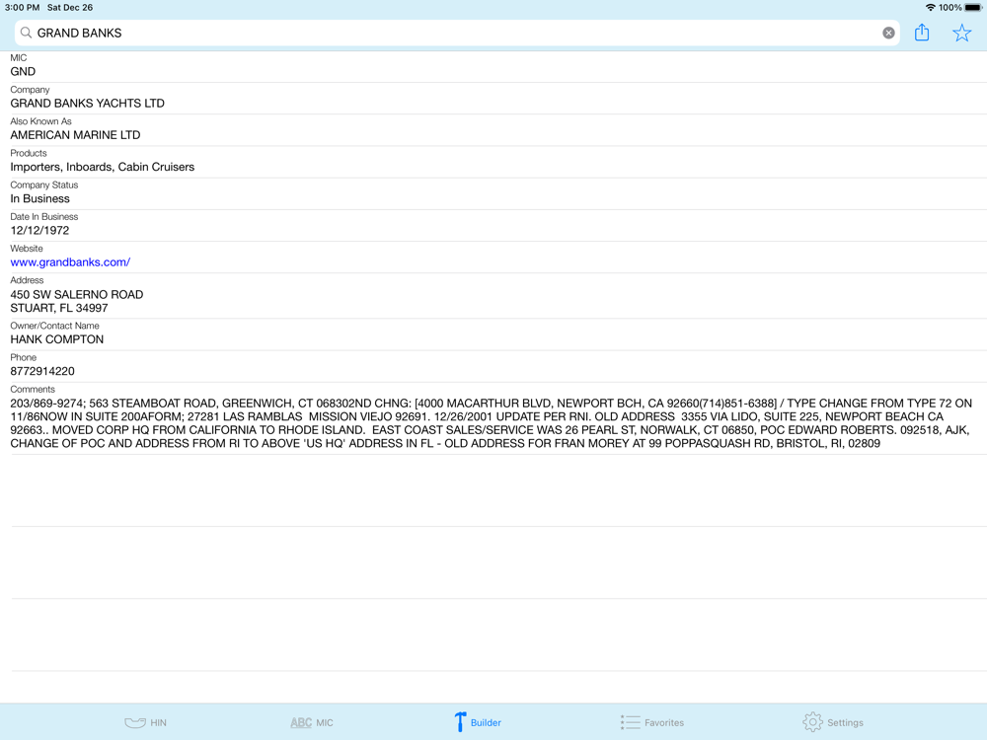The image size is (987, 740).
Task: Clear the search field with X button
Action: pos(888,34)
